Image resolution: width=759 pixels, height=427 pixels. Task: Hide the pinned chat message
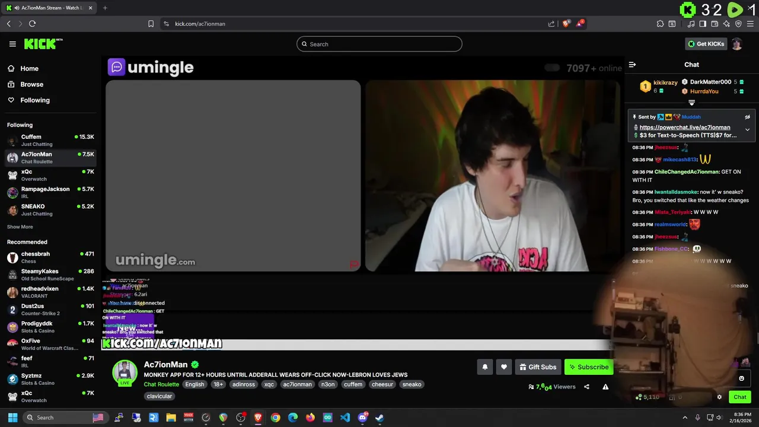point(747,117)
